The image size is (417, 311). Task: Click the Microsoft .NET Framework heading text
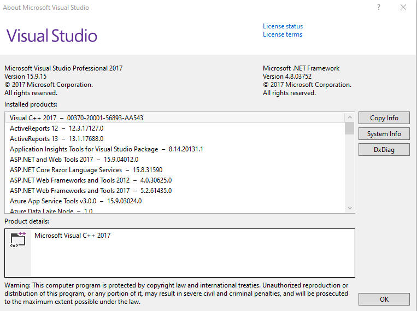pos(301,68)
